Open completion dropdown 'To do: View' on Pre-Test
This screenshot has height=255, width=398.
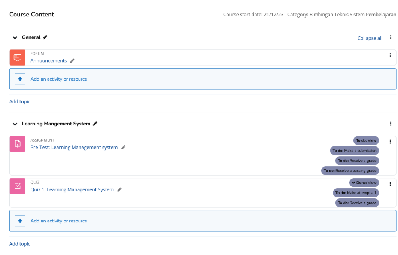click(366, 140)
